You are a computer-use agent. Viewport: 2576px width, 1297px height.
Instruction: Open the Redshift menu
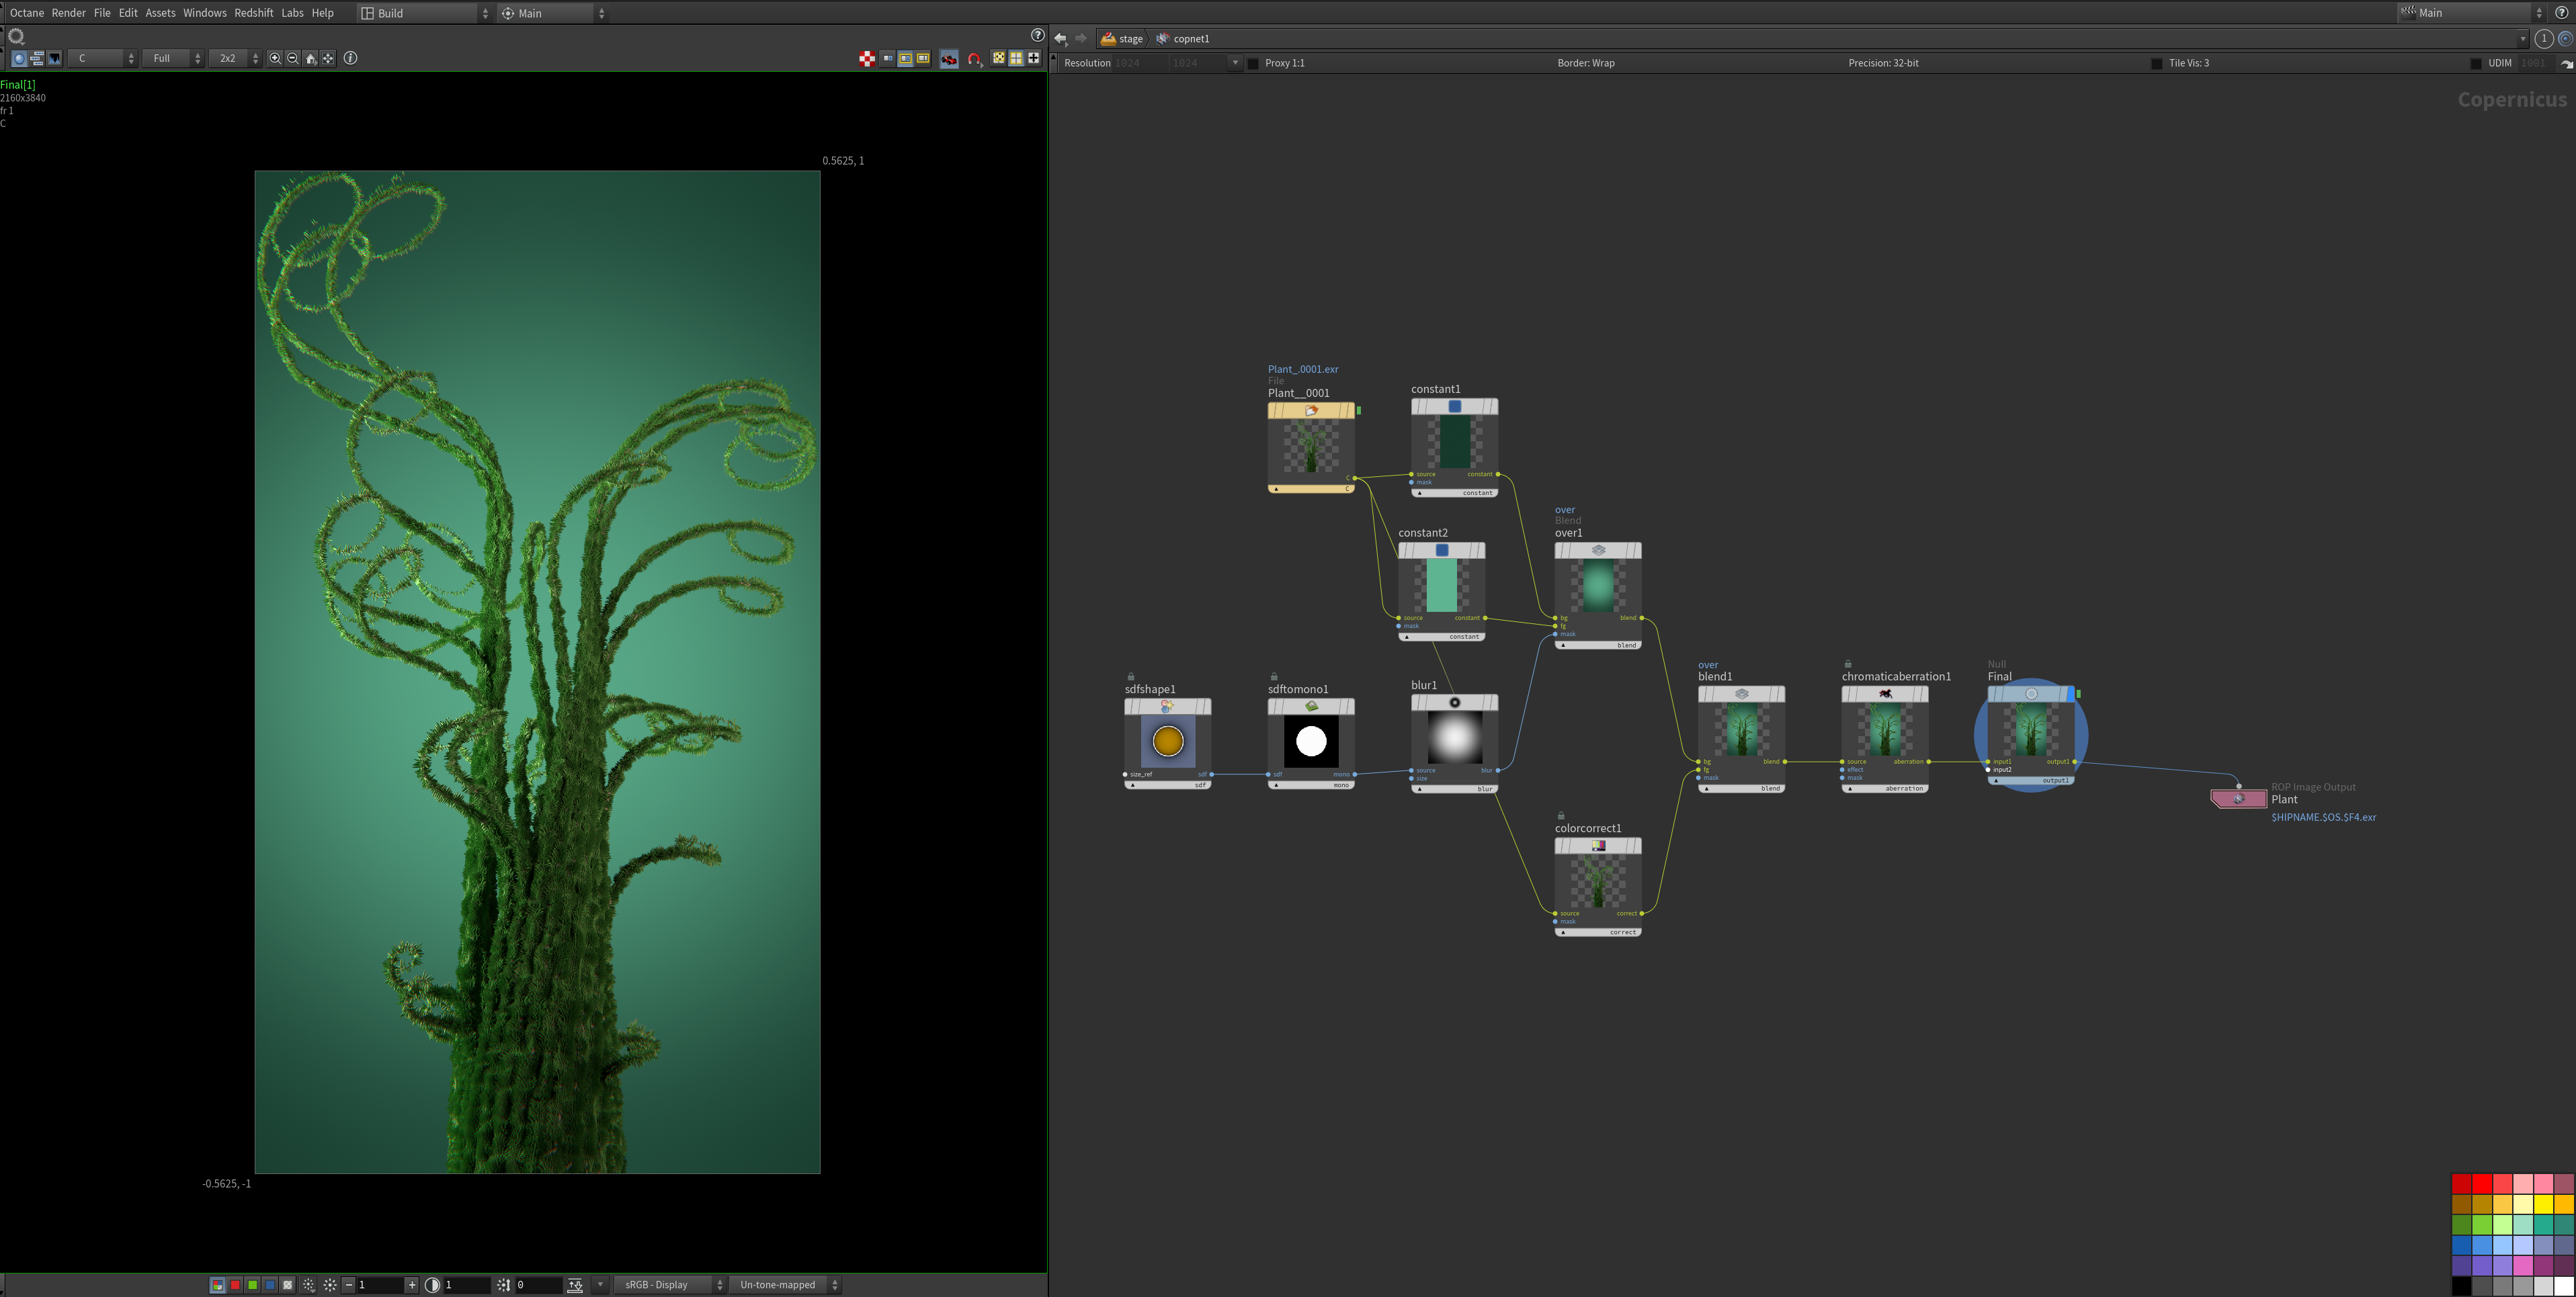click(x=254, y=13)
